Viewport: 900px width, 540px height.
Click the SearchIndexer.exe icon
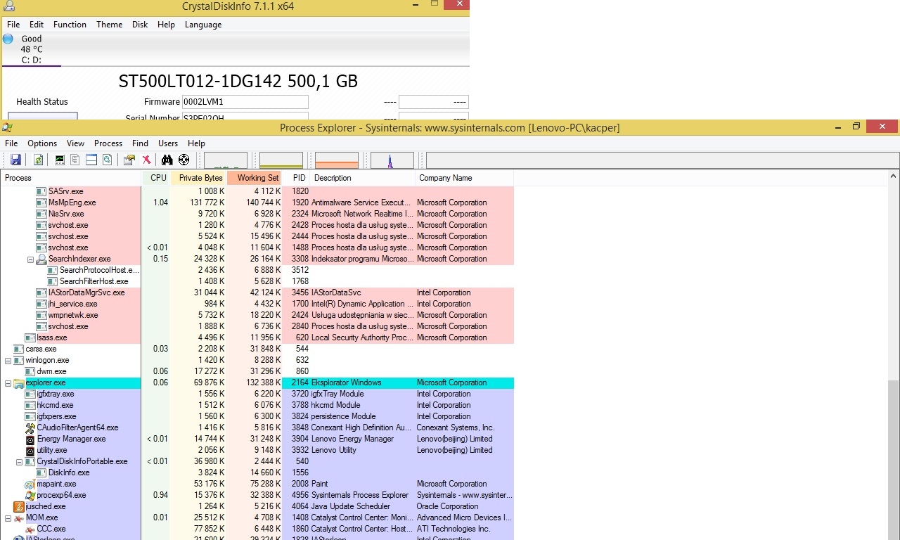[x=41, y=259]
